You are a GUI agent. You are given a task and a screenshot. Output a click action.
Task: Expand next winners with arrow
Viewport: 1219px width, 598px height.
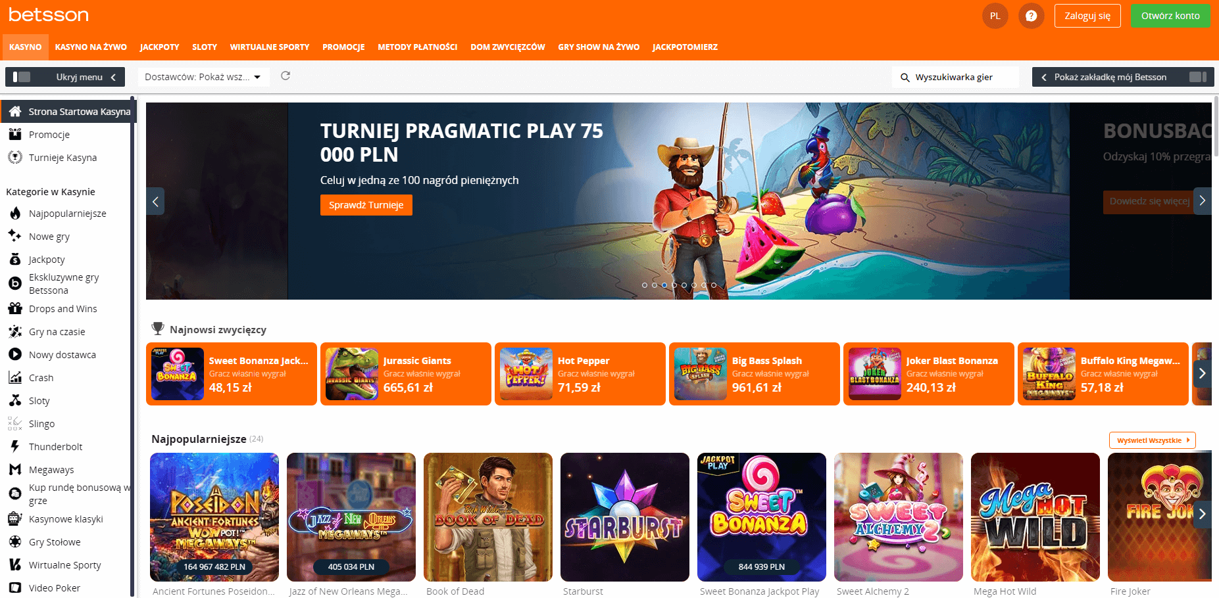click(x=1202, y=373)
